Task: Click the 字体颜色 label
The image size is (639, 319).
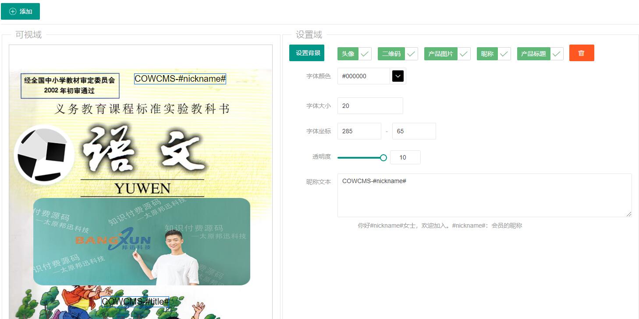Action: pos(318,76)
